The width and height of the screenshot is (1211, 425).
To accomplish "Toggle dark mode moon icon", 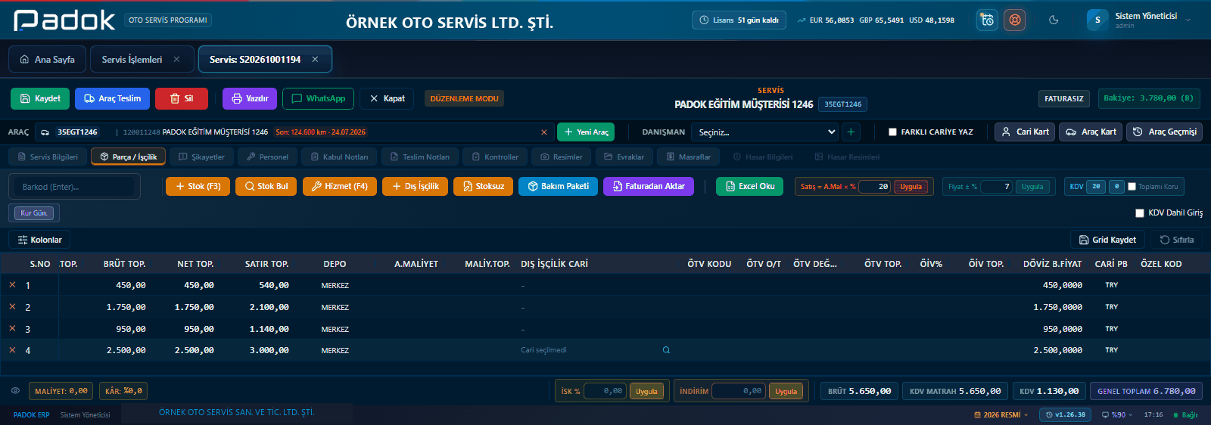I will pos(1054,20).
